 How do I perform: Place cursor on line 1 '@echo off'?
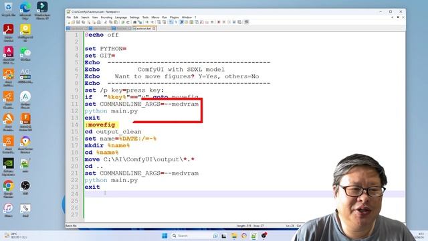pos(102,35)
